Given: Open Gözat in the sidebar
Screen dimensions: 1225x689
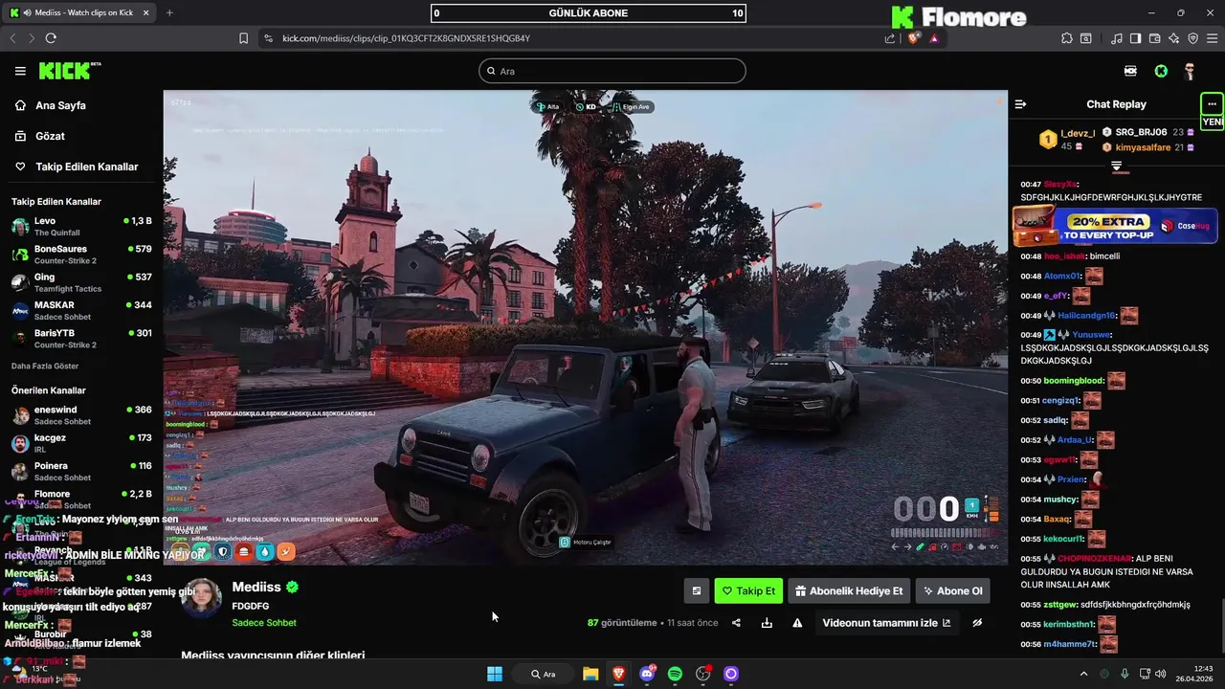Looking at the screenshot, I should pos(40,136).
